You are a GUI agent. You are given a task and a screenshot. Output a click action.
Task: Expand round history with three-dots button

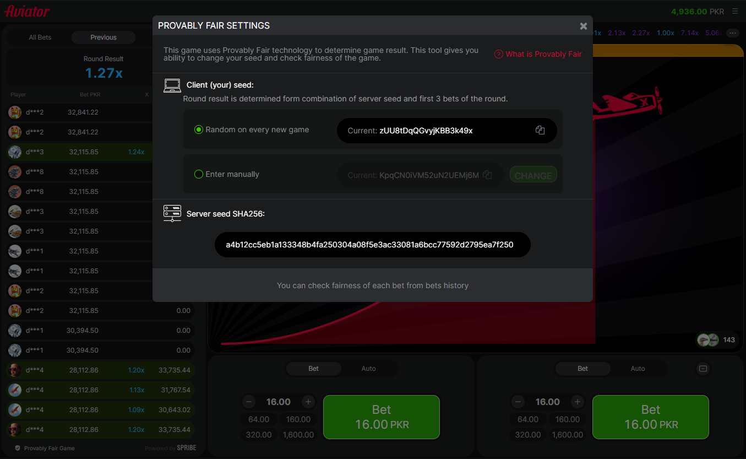point(733,33)
